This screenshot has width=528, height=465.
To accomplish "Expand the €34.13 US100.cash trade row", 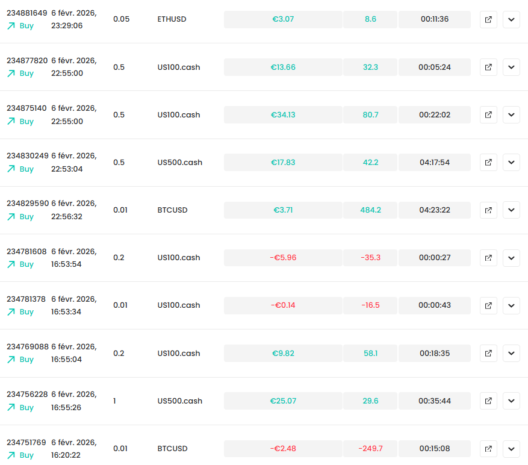I will click(x=511, y=115).
